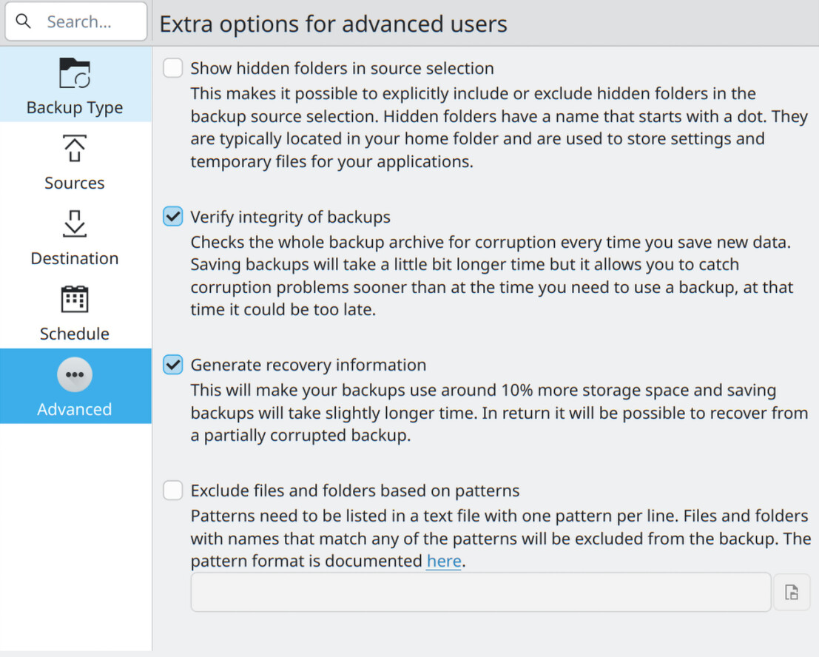
Task: Click the Schedule calendar icon
Action: [x=75, y=300]
